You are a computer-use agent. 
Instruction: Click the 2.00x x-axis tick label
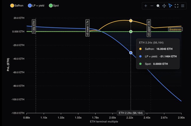[x=113, y=118]
